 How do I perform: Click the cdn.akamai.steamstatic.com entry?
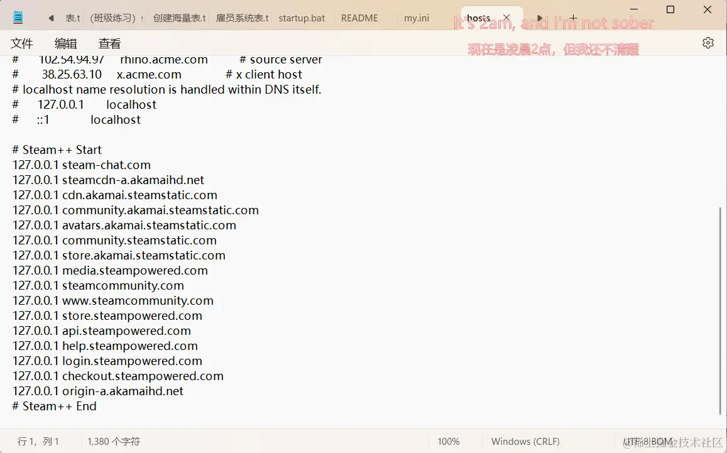[114, 195]
